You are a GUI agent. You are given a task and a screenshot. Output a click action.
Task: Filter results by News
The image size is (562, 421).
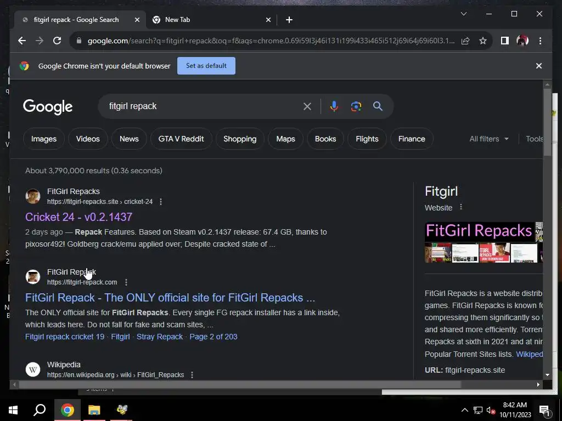129,139
